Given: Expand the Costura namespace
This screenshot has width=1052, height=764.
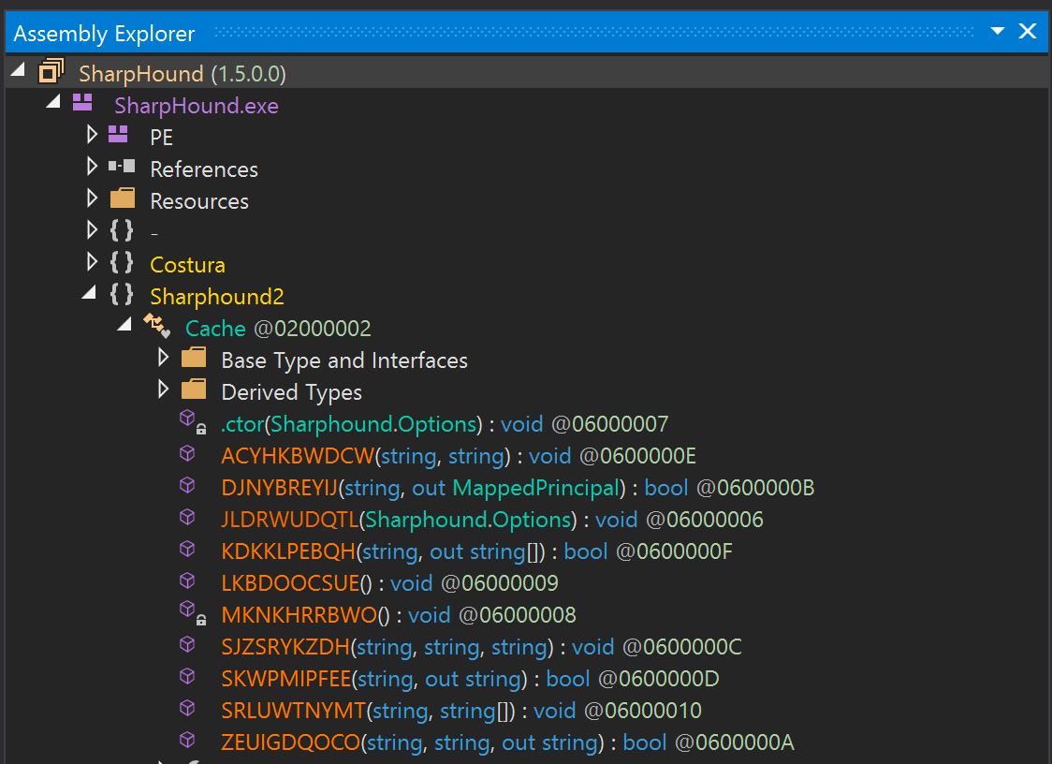Looking at the screenshot, I should pos(92,262).
